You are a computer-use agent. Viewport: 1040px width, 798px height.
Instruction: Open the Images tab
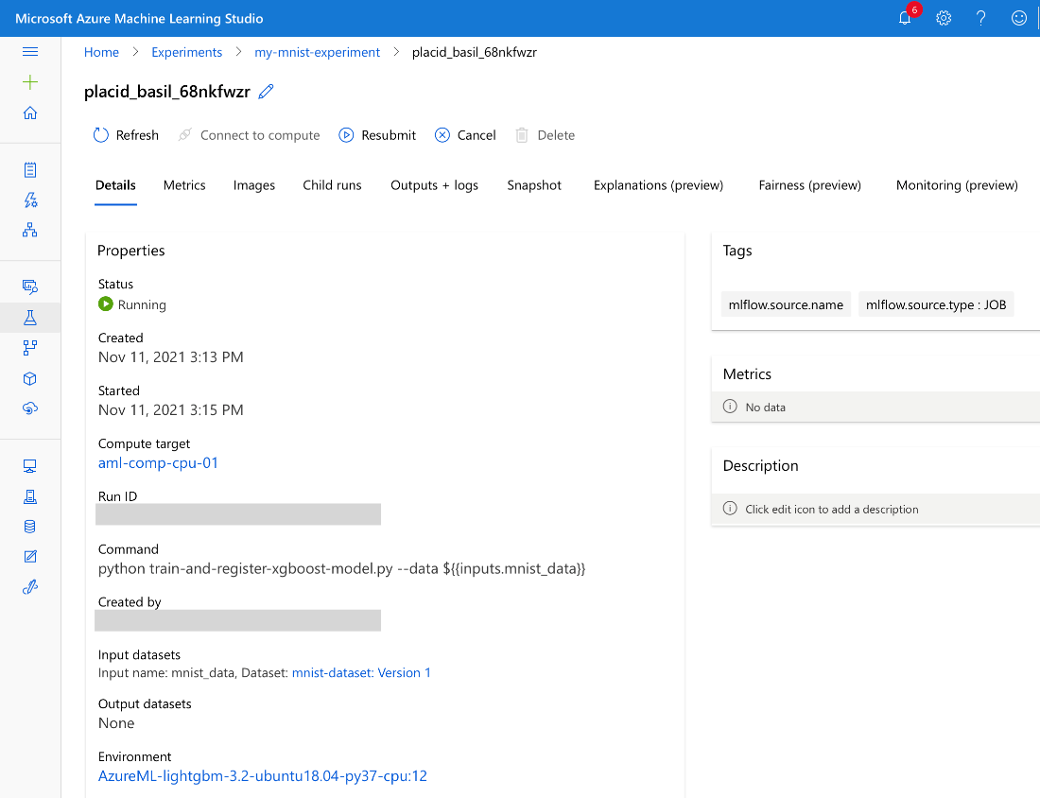pos(254,185)
